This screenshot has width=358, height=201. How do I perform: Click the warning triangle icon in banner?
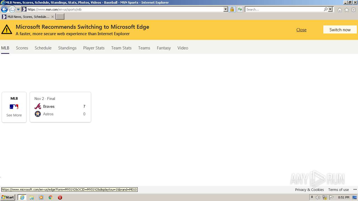(7, 29)
